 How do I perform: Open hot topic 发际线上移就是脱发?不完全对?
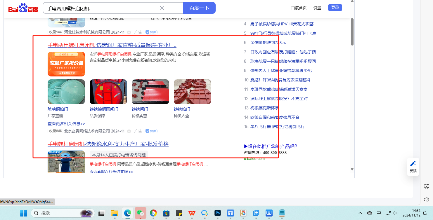point(279,99)
